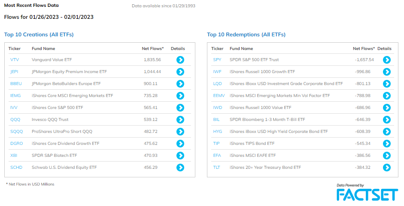Open the LQD ticker link

click(218, 84)
